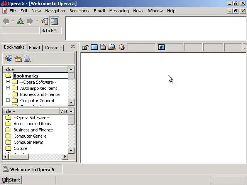Screen dimensions: 247x185
Task: Select --Opera Software-- folder in tree
Action: (x=38, y=82)
